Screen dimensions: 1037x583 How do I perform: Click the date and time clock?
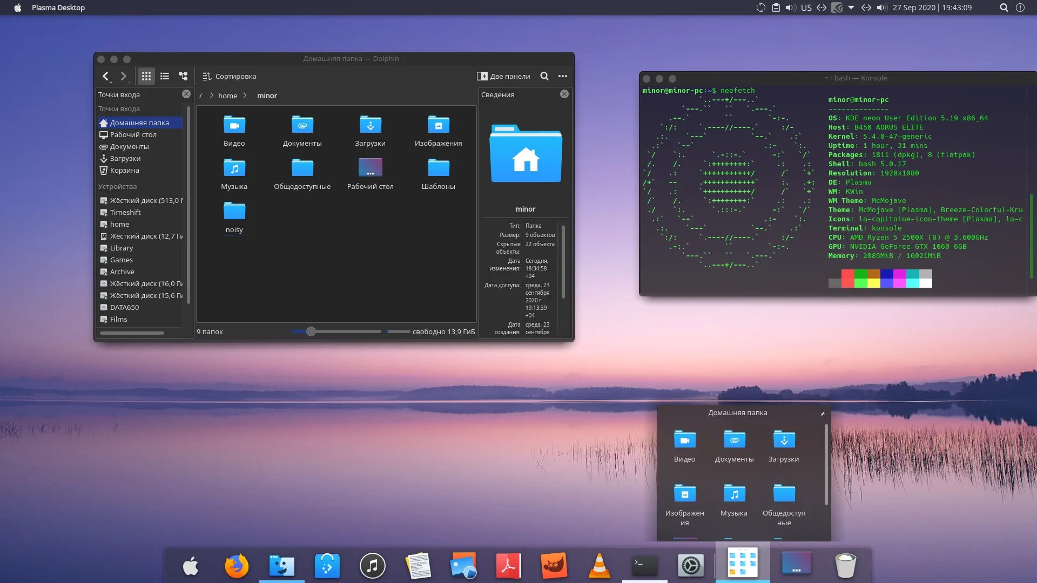point(932,8)
